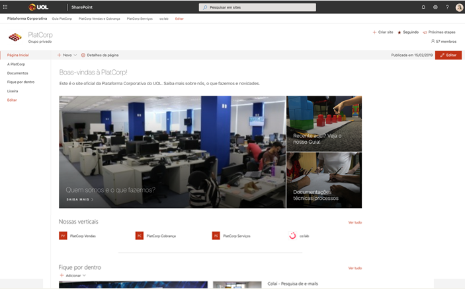Click the search magnifier icon
Screen dimensions: 465x289
tap(205, 7)
